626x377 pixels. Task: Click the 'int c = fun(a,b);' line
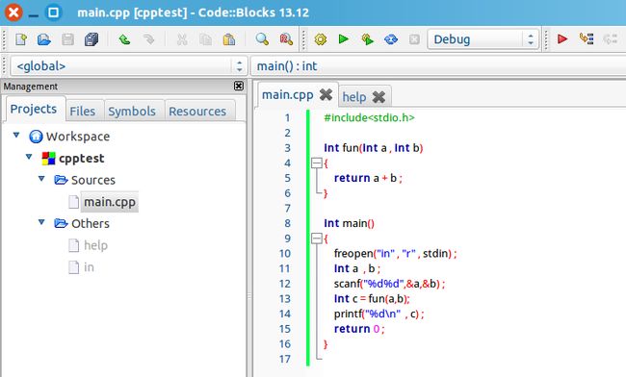click(x=372, y=299)
